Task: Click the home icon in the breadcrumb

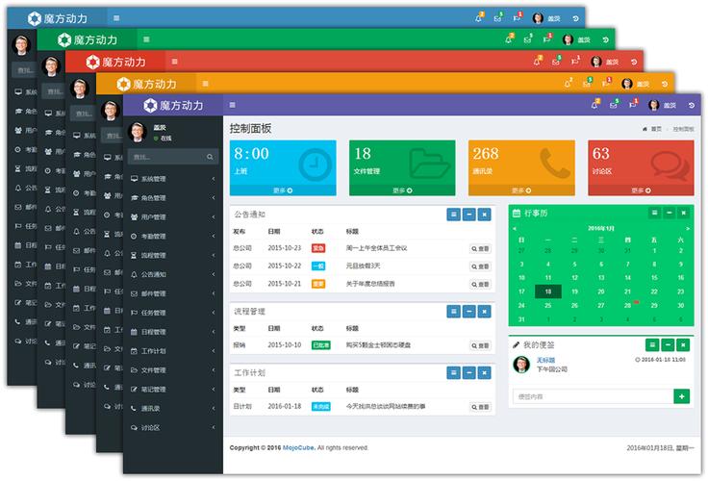Action: pos(645,129)
